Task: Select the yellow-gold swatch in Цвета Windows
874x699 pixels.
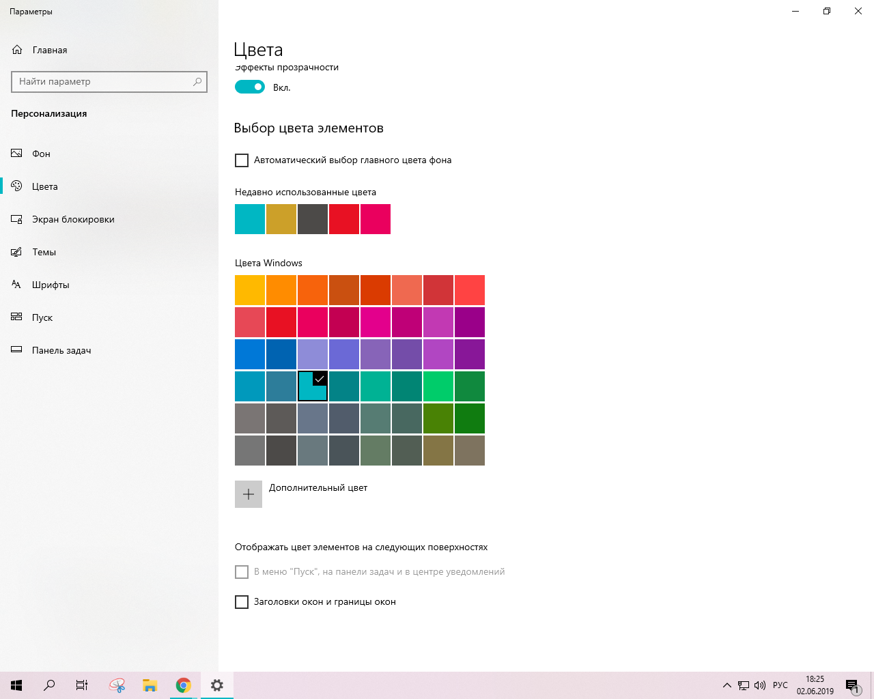Action: click(x=250, y=290)
